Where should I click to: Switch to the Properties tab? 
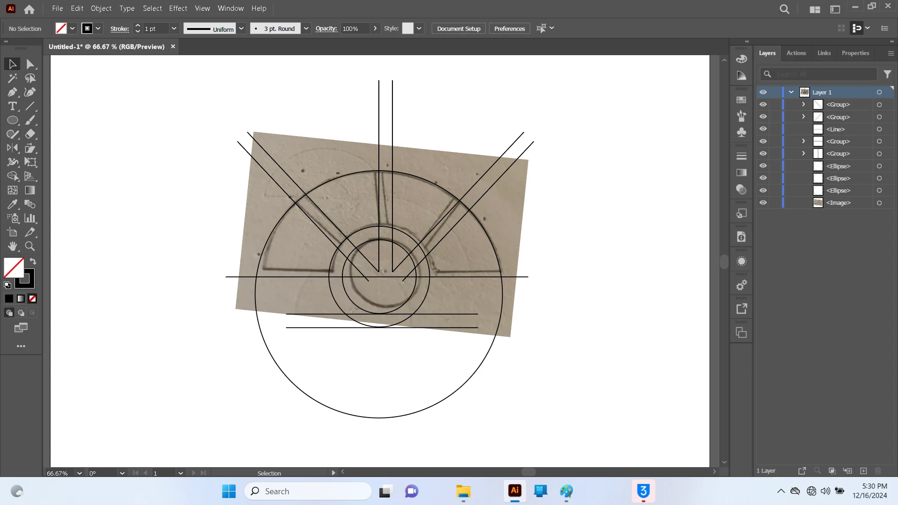pos(855,53)
